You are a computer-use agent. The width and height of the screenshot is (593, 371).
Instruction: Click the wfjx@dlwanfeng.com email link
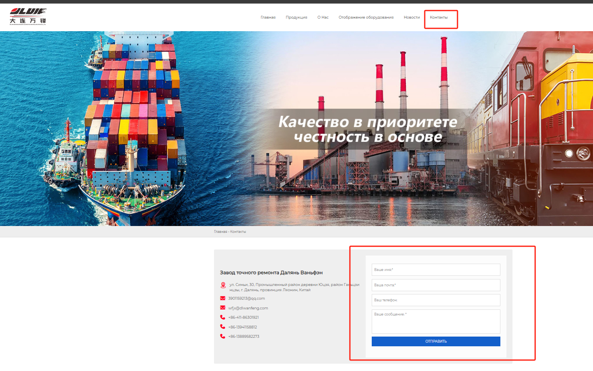(x=248, y=308)
